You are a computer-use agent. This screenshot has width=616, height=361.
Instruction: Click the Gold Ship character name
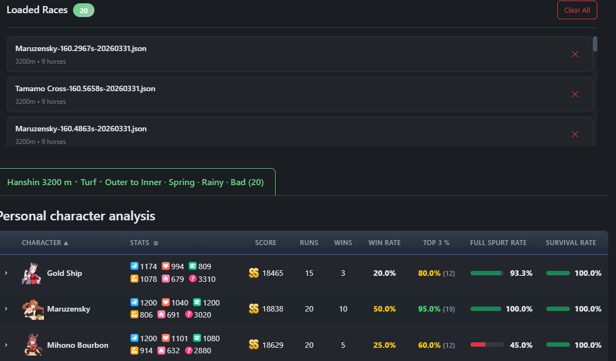click(64, 273)
